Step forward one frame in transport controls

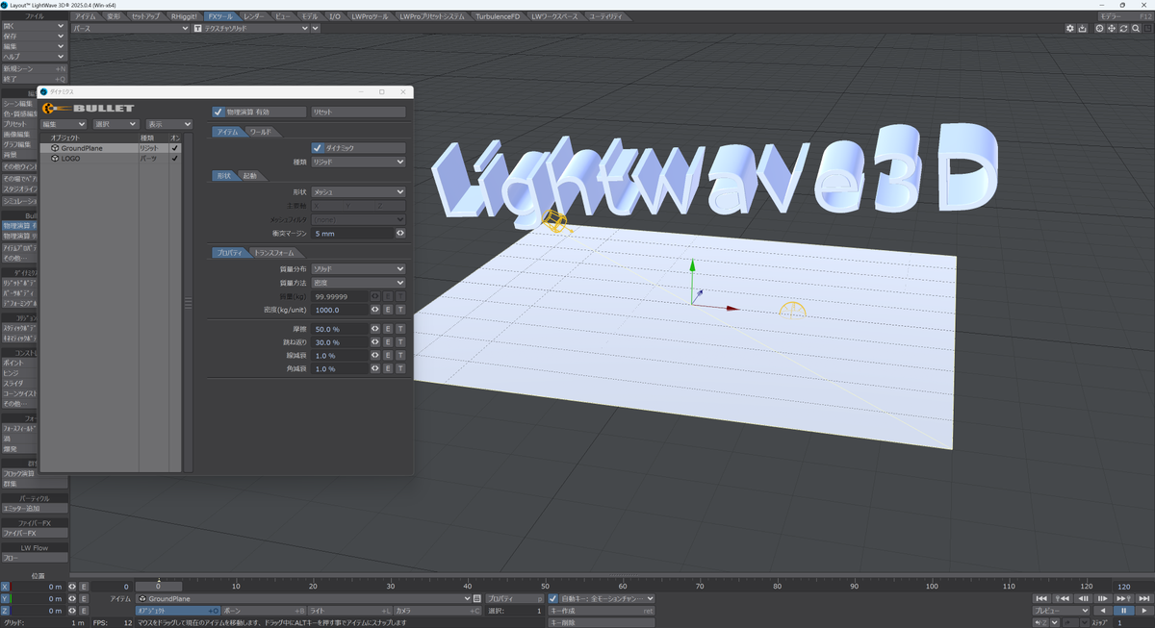pyautogui.click(x=1103, y=598)
